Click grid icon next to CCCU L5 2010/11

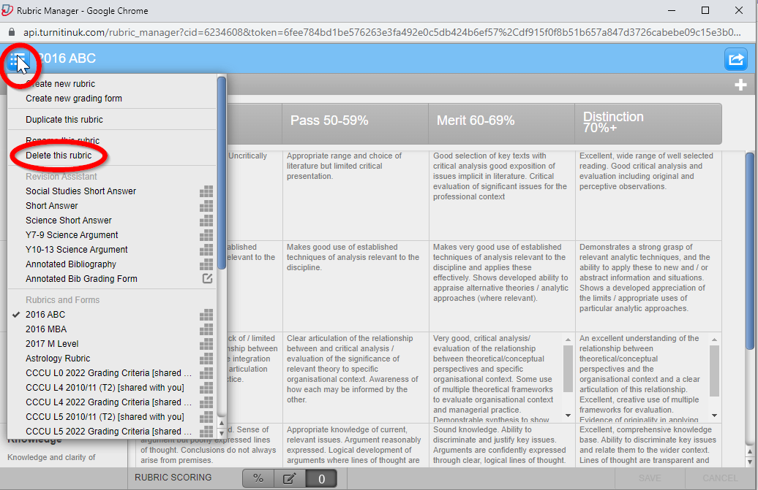(x=206, y=417)
